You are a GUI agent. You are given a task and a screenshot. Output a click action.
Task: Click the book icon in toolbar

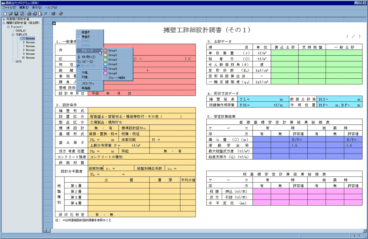click(x=61, y=13)
